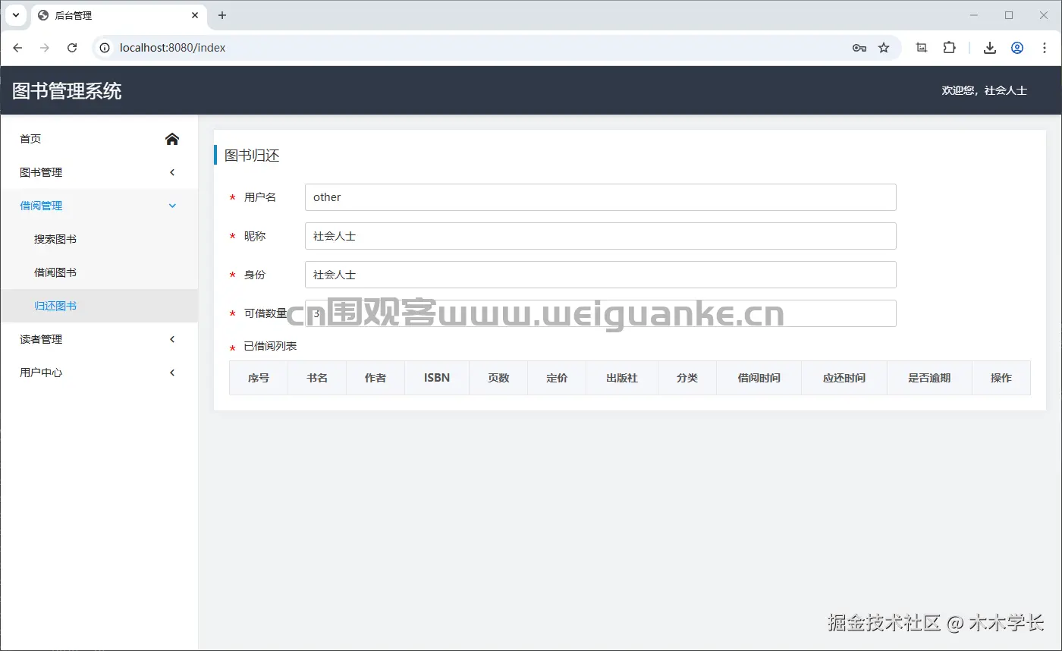Open the 图书管理 sidebar menu
This screenshot has width=1062, height=651.
[x=99, y=172]
